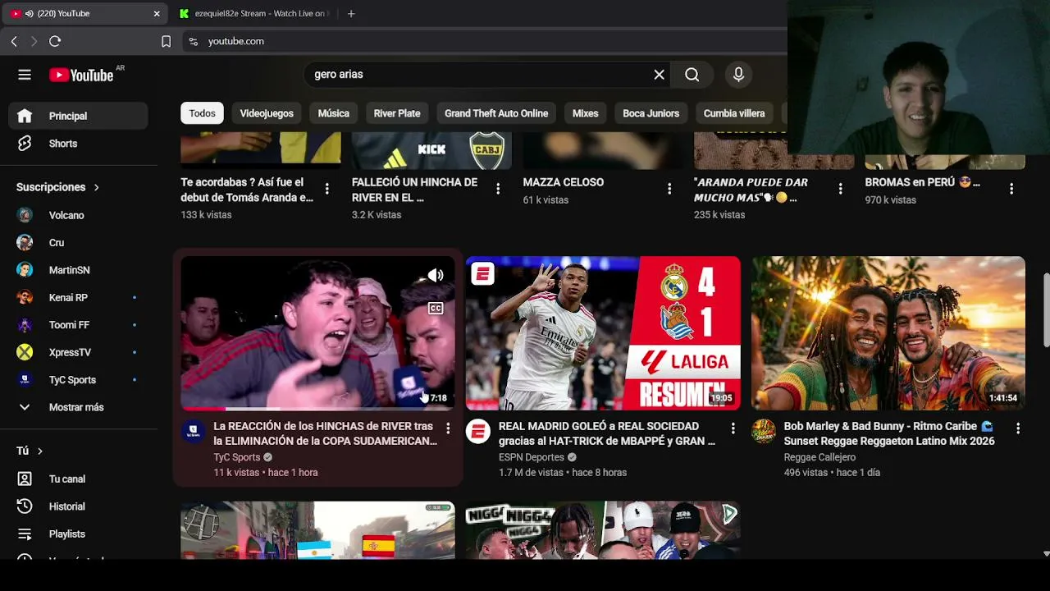
Task: Open options for Tomás Aranda debut video
Action: 326,189
